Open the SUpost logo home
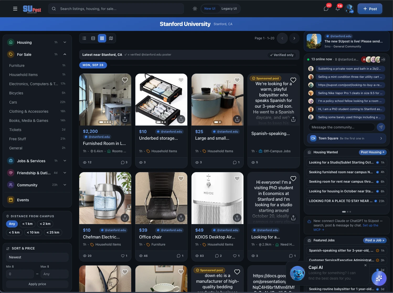The image size is (393, 293). [x=32, y=9]
